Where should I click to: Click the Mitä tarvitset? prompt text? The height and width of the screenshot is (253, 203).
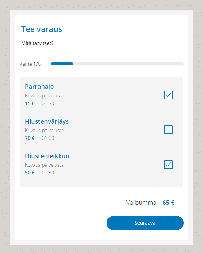pos(38,43)
